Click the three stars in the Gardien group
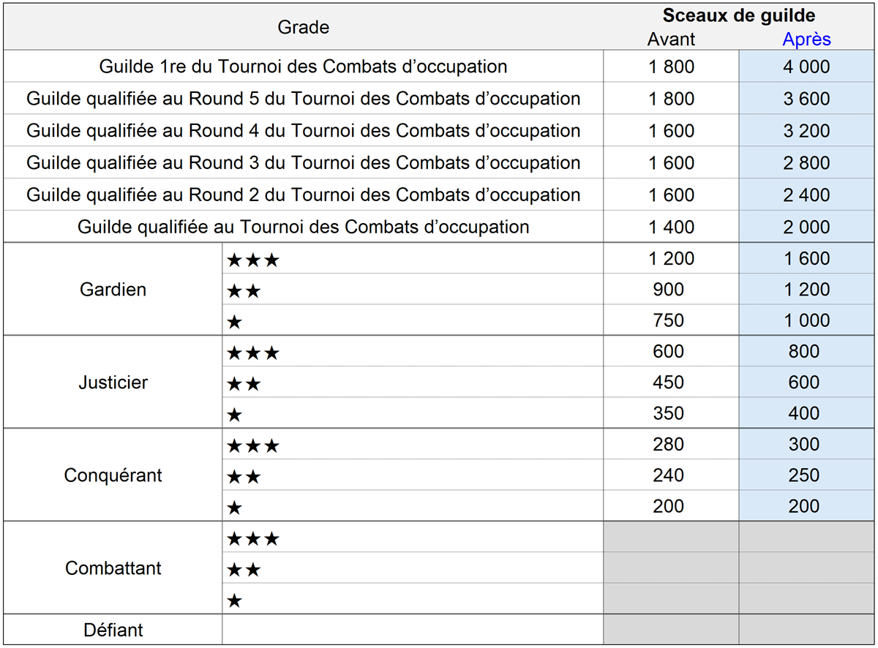 point(253,260)
